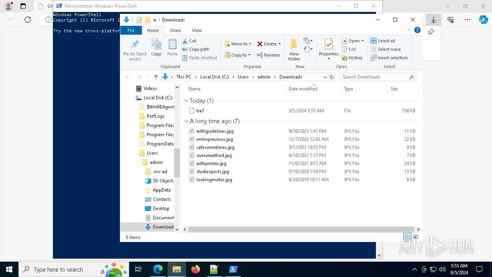Open Copy to dropdown
The width and height of the screenshot is (492, 277).
(x=238, y=55)
